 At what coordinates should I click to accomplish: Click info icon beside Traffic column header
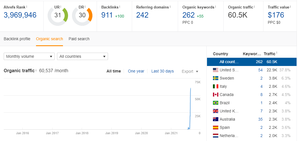click(276, 53)
